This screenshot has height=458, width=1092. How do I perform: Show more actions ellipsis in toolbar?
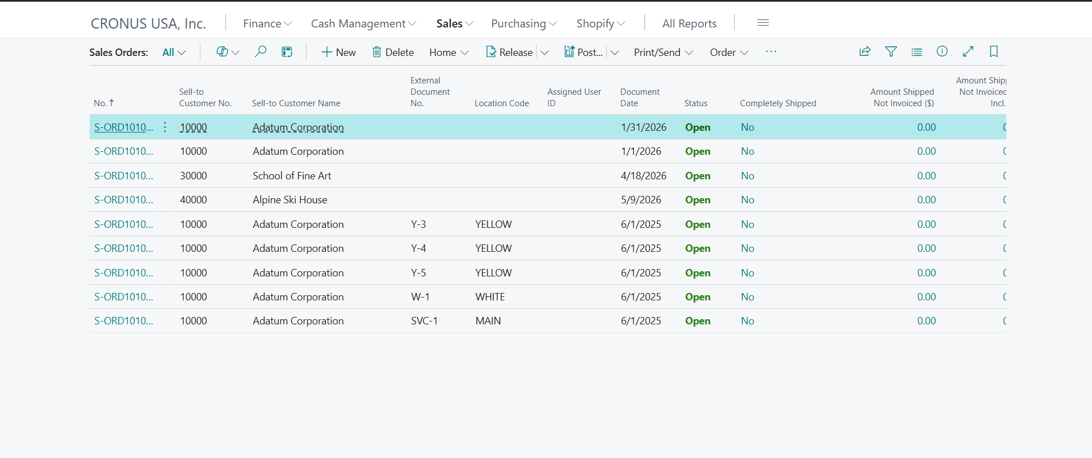771,52
